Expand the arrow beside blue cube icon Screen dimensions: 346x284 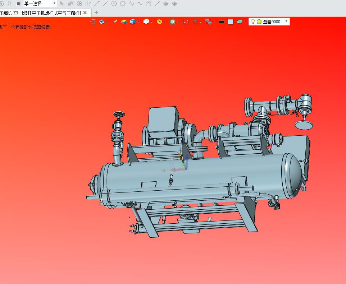(x=138, y=22)
